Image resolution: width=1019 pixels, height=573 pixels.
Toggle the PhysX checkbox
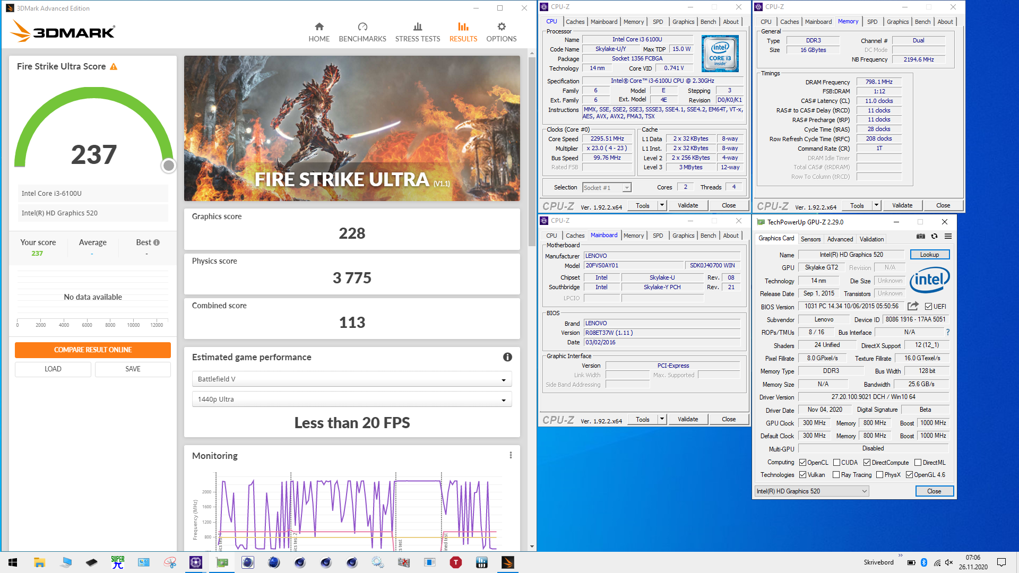click(880, 475)
